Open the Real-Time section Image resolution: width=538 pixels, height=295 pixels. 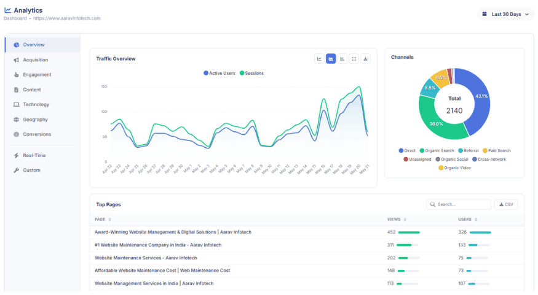point(42,155)
